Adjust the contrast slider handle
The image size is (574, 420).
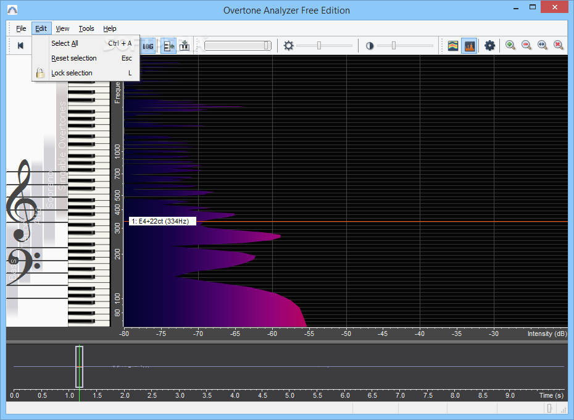click(x=394, y=46)
